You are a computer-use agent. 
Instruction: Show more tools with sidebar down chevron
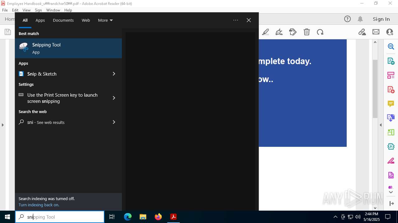pos(391,192)
